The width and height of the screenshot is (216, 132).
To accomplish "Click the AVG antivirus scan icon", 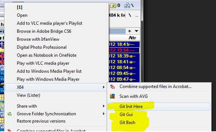I will click(113, 96).
